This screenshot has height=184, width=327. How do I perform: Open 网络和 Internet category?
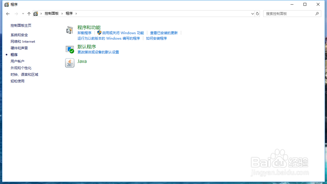pyautogui.click(x=23, y=42)
